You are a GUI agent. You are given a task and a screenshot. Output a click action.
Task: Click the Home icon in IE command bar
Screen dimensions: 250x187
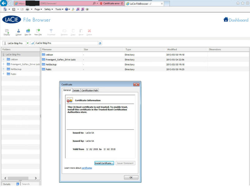(x=5, y=9)
